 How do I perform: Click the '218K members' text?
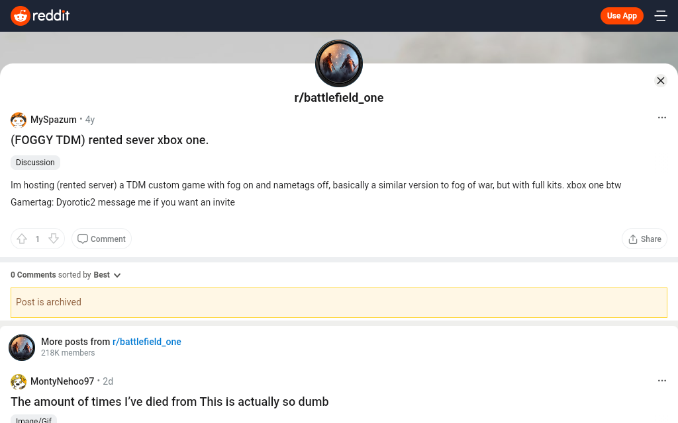click(x=68, y=353)
